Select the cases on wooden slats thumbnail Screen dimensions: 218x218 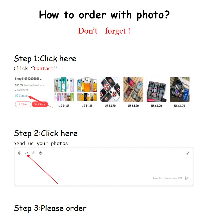pos(133,89)
